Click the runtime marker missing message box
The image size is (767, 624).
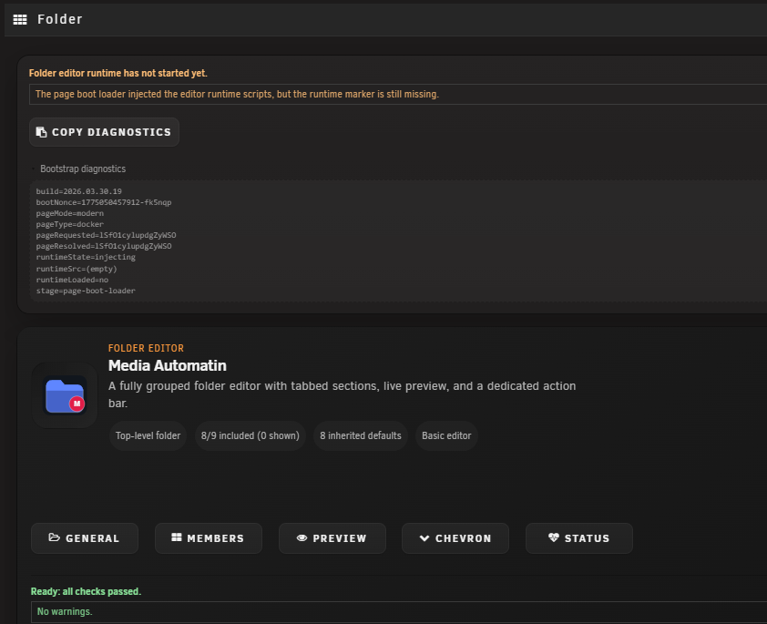[398, 94]
